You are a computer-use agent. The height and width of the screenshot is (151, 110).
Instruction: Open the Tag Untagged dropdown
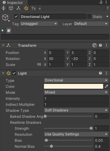pos(39,24)
